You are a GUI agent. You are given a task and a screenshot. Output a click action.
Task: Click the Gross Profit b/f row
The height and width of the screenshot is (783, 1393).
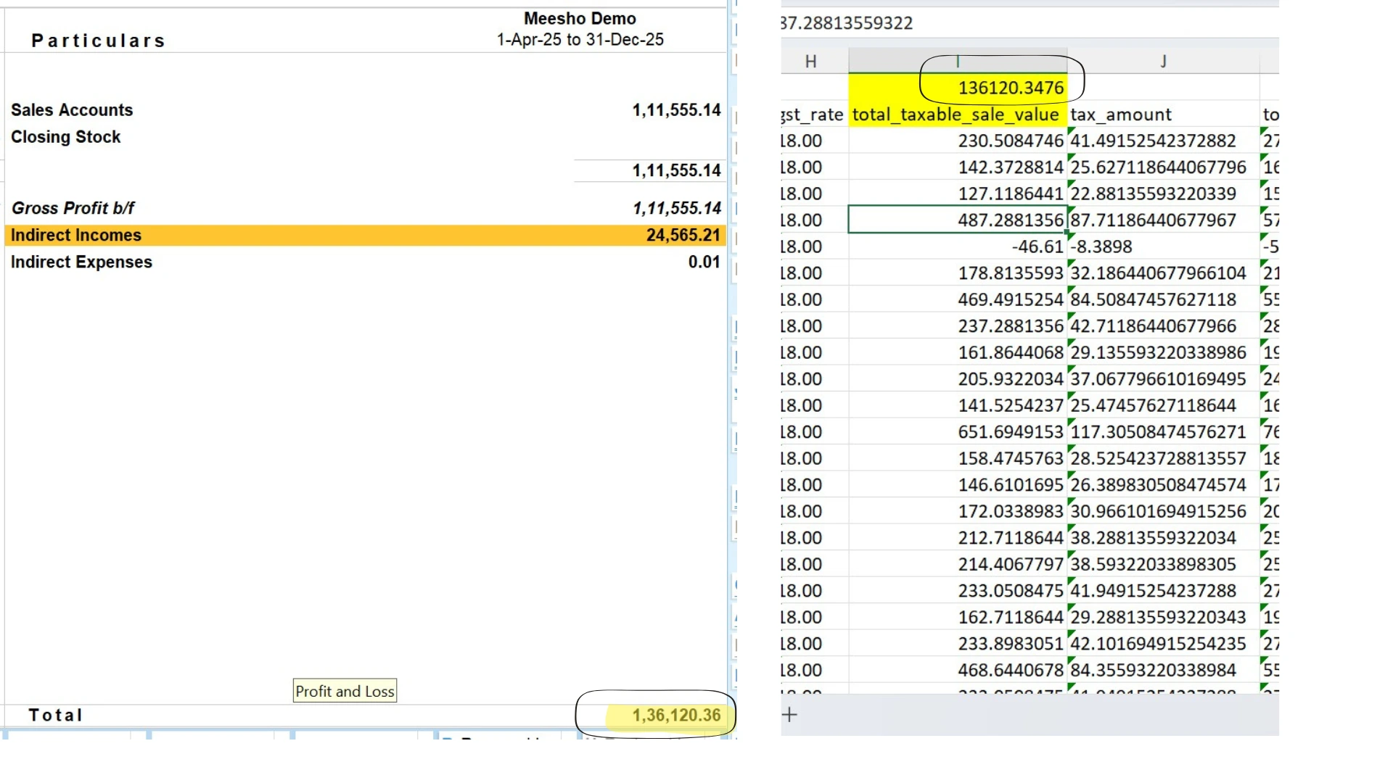[x=73, y=208]
